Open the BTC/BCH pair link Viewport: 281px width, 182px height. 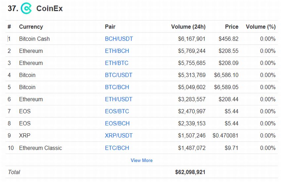pos(117,87)
